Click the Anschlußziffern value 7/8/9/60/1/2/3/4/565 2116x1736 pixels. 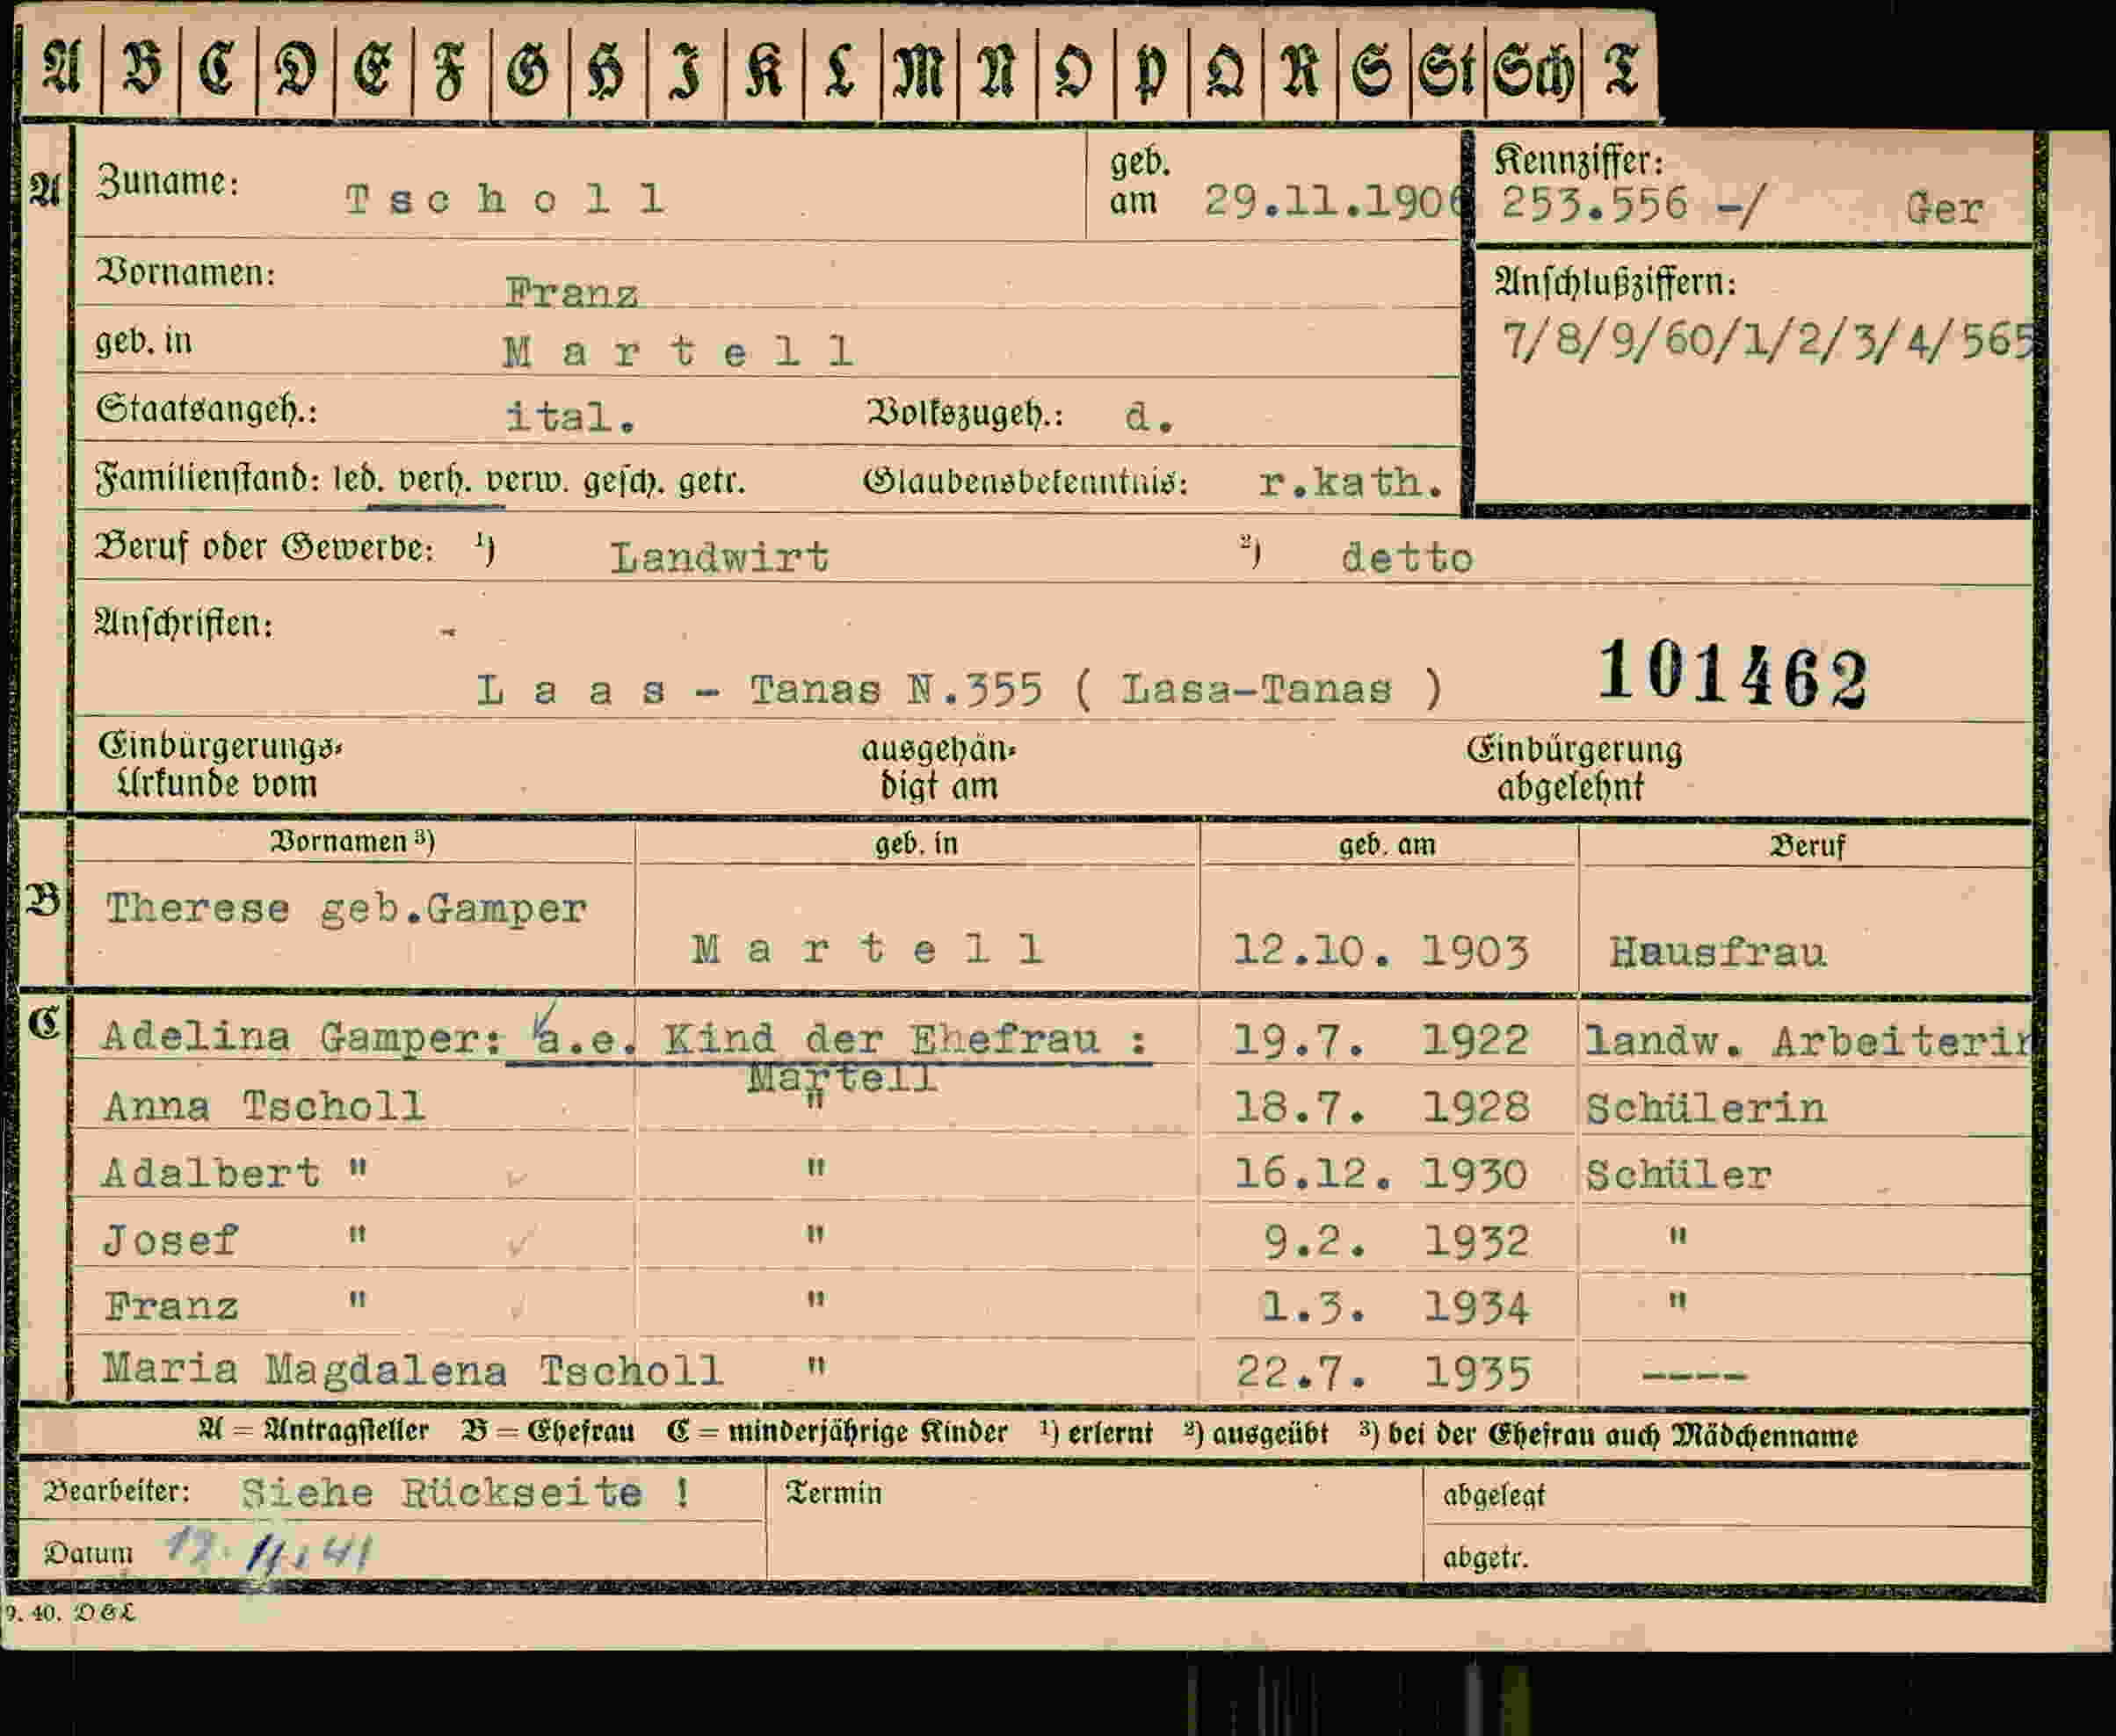tap(1768, 342)
